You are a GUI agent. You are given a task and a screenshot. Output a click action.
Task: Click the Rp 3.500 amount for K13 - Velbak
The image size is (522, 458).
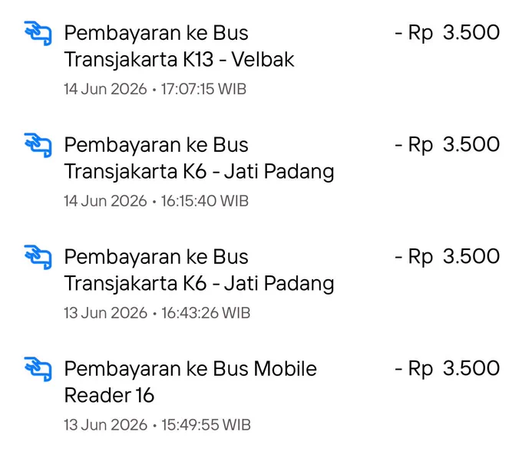[447, 33]
